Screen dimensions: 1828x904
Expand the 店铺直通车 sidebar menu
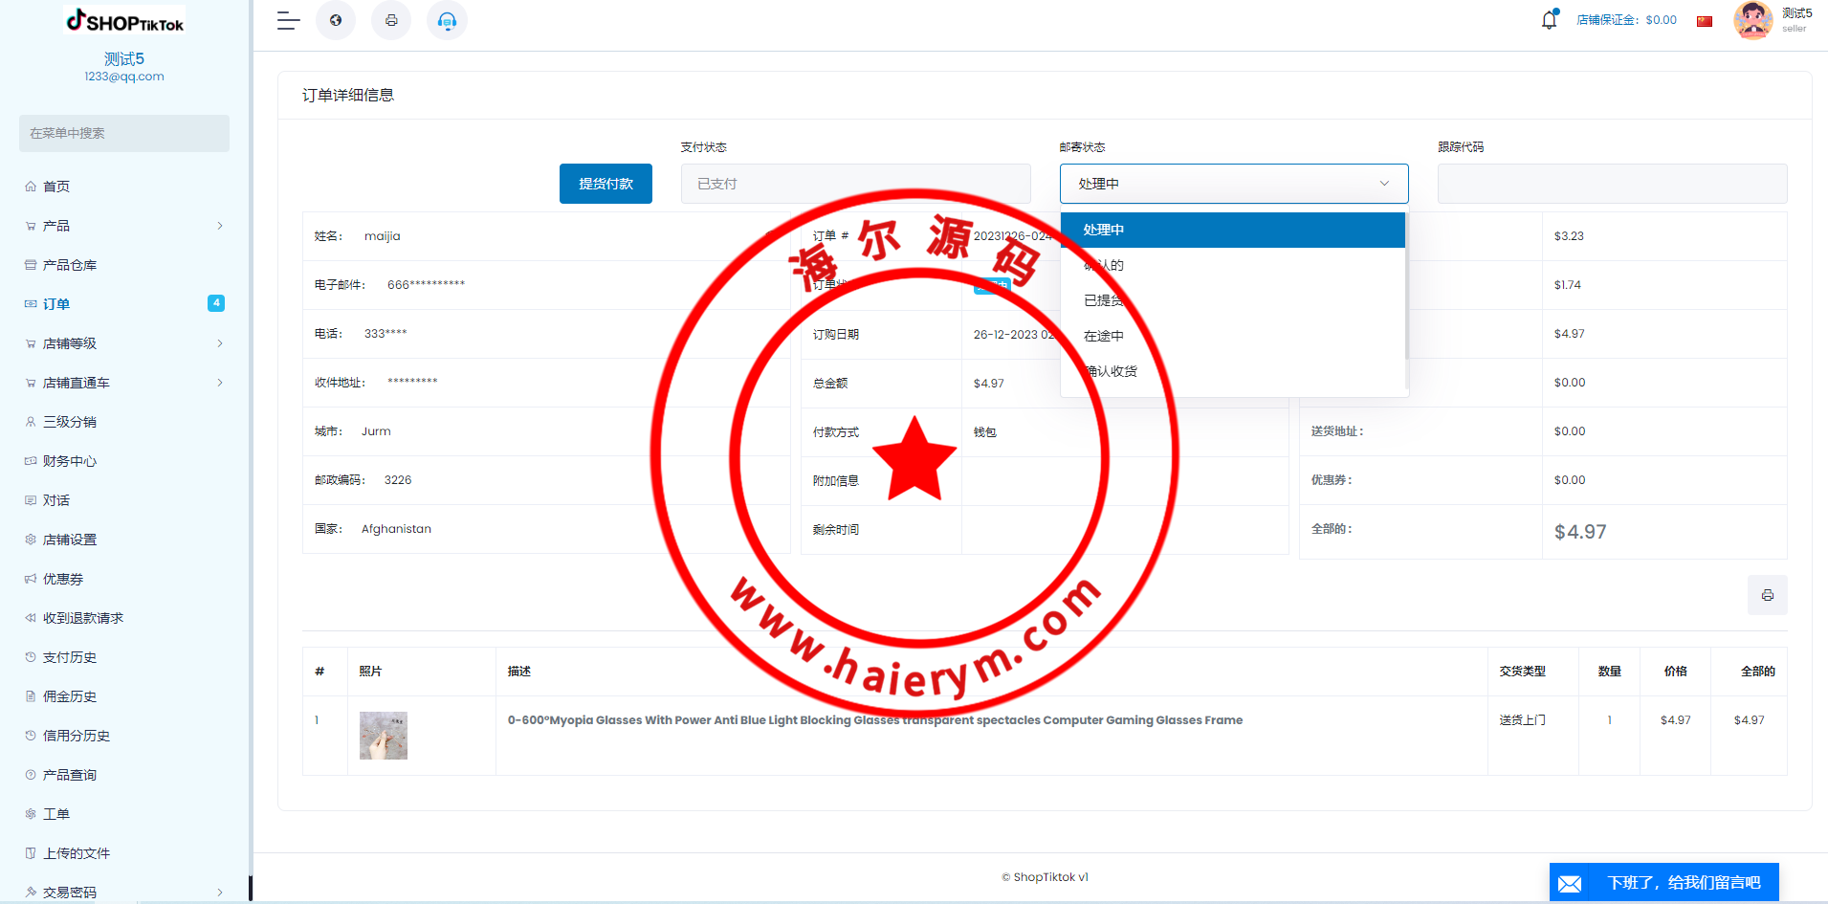pos(124,383)
